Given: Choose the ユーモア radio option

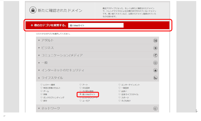Looking at the screenshot, I should [81, 101].
